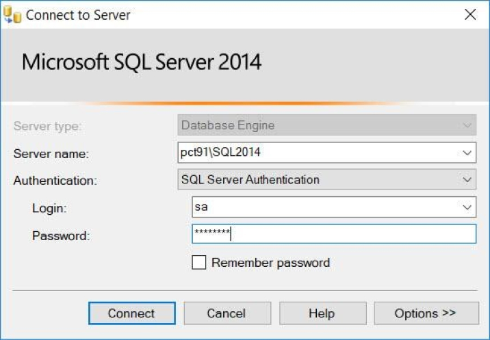Close the Connect to Server dialog
The height and width of the screenshot is (340, 490).
tap(470, 14)
